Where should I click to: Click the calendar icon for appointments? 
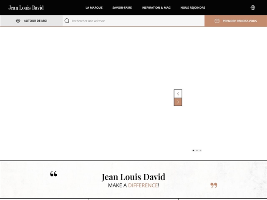click(x=217, y=21)
